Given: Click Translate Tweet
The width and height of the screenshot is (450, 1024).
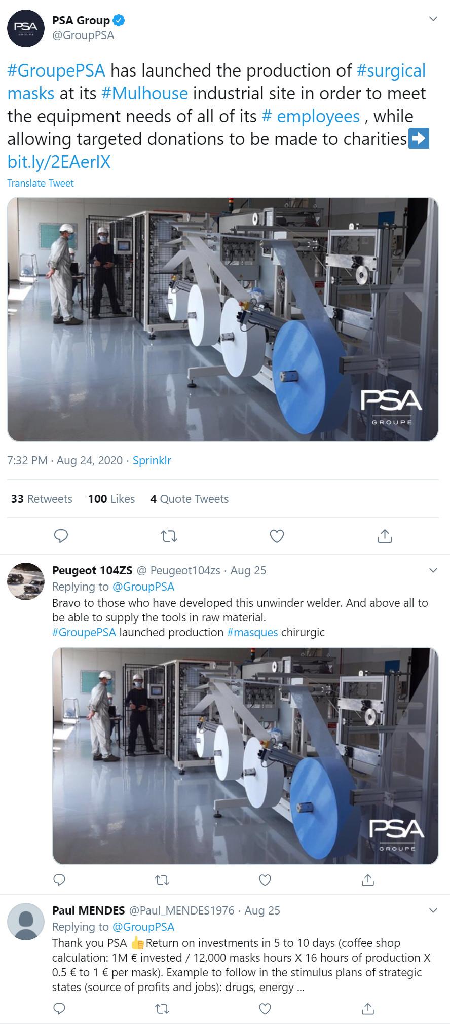Looking at the screenshot, I should tap(41, 183).
